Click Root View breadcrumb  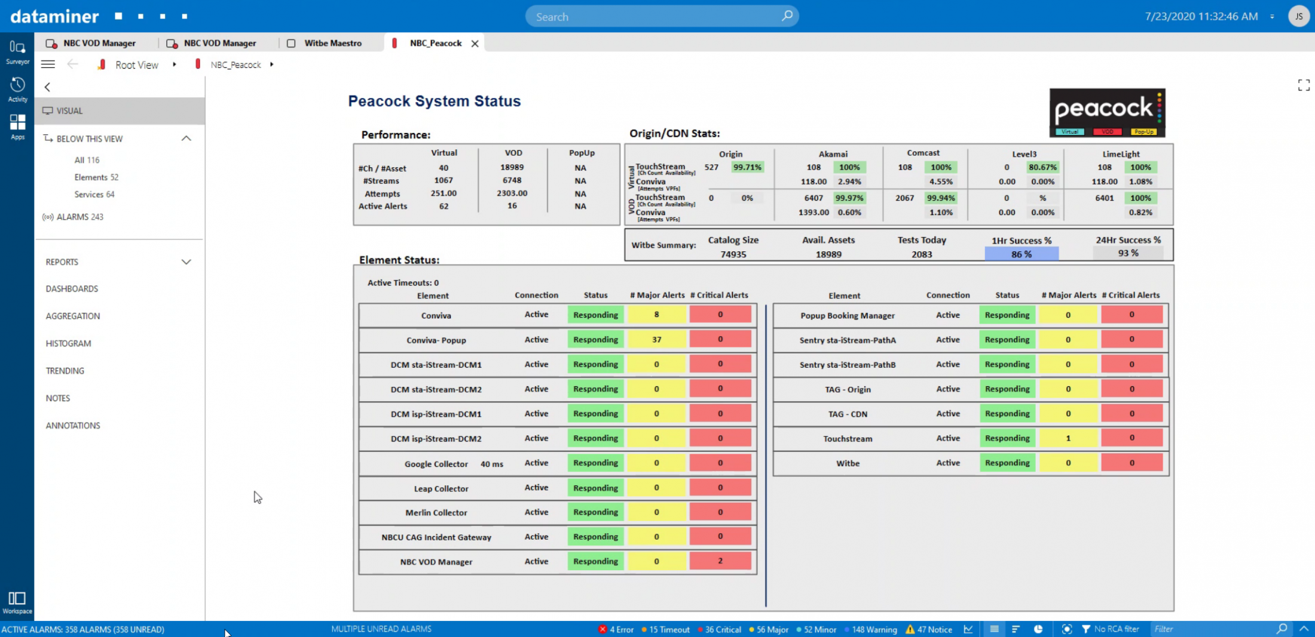(137, 64)
